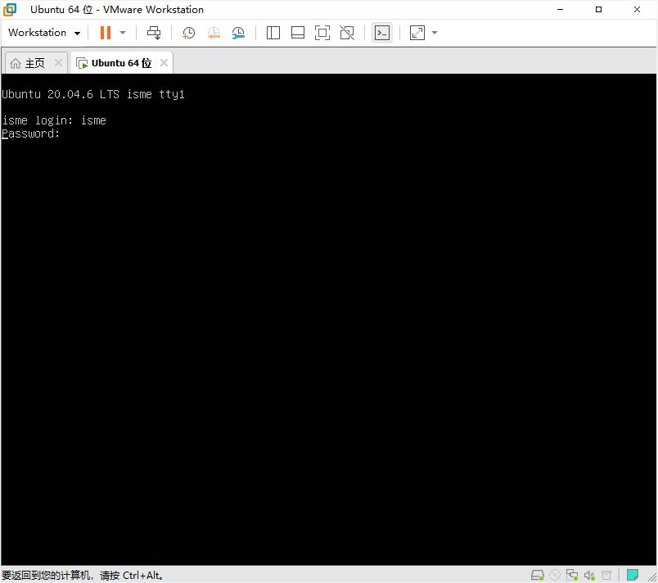Maximize the VMware Workstation window
The width and height of the screenshot is (658, 583).
pos(598,10)
